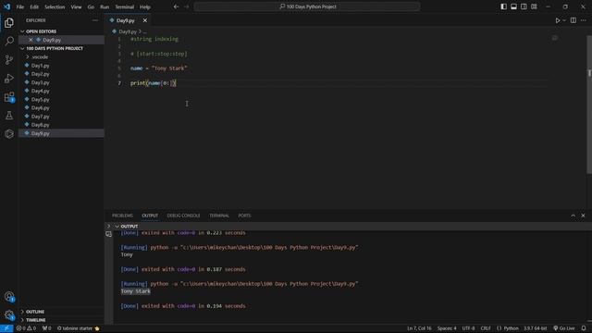Open the File menu
This screenshot has width=592, height=333.
coord(20,6)
